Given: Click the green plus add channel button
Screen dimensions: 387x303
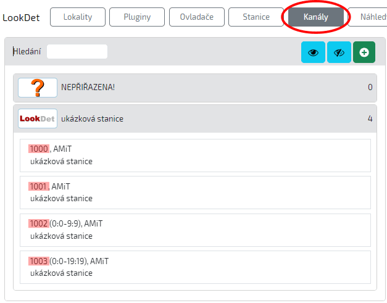Looking at the screenshot, I should [x=364, y=52].
